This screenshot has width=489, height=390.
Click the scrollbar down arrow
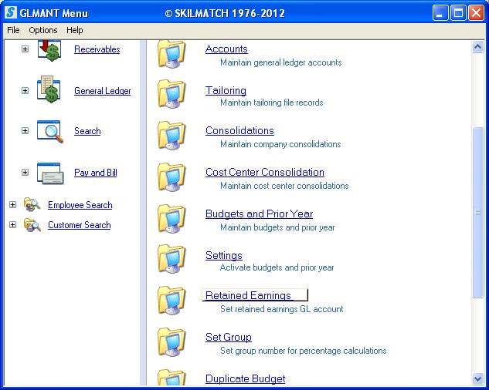[x=477, y=378]
